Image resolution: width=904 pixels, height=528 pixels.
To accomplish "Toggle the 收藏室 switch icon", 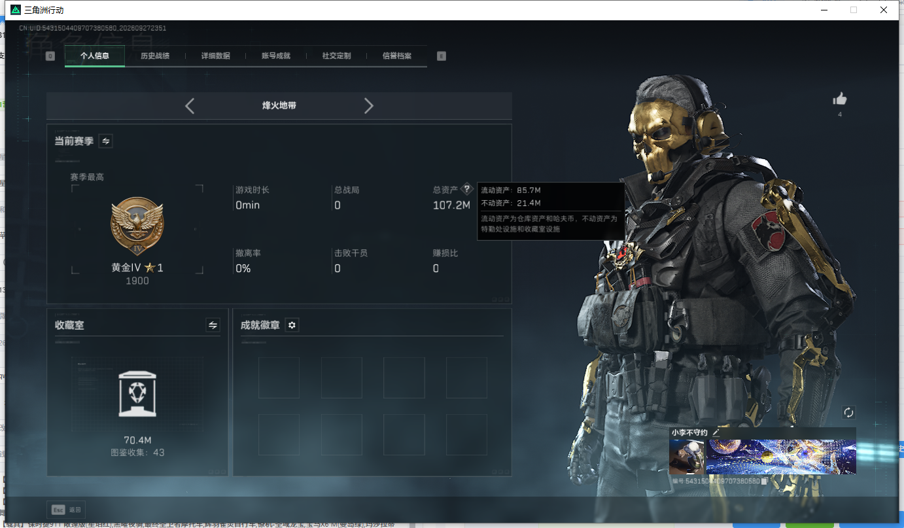I will pyautogui.click(x=213, y=325).
